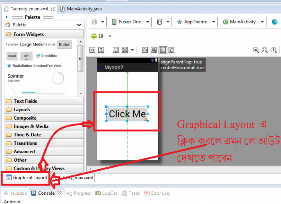The image size is (281, 204).
Task: Select the Button widget in palette
Action: click(x=65, y=44)
